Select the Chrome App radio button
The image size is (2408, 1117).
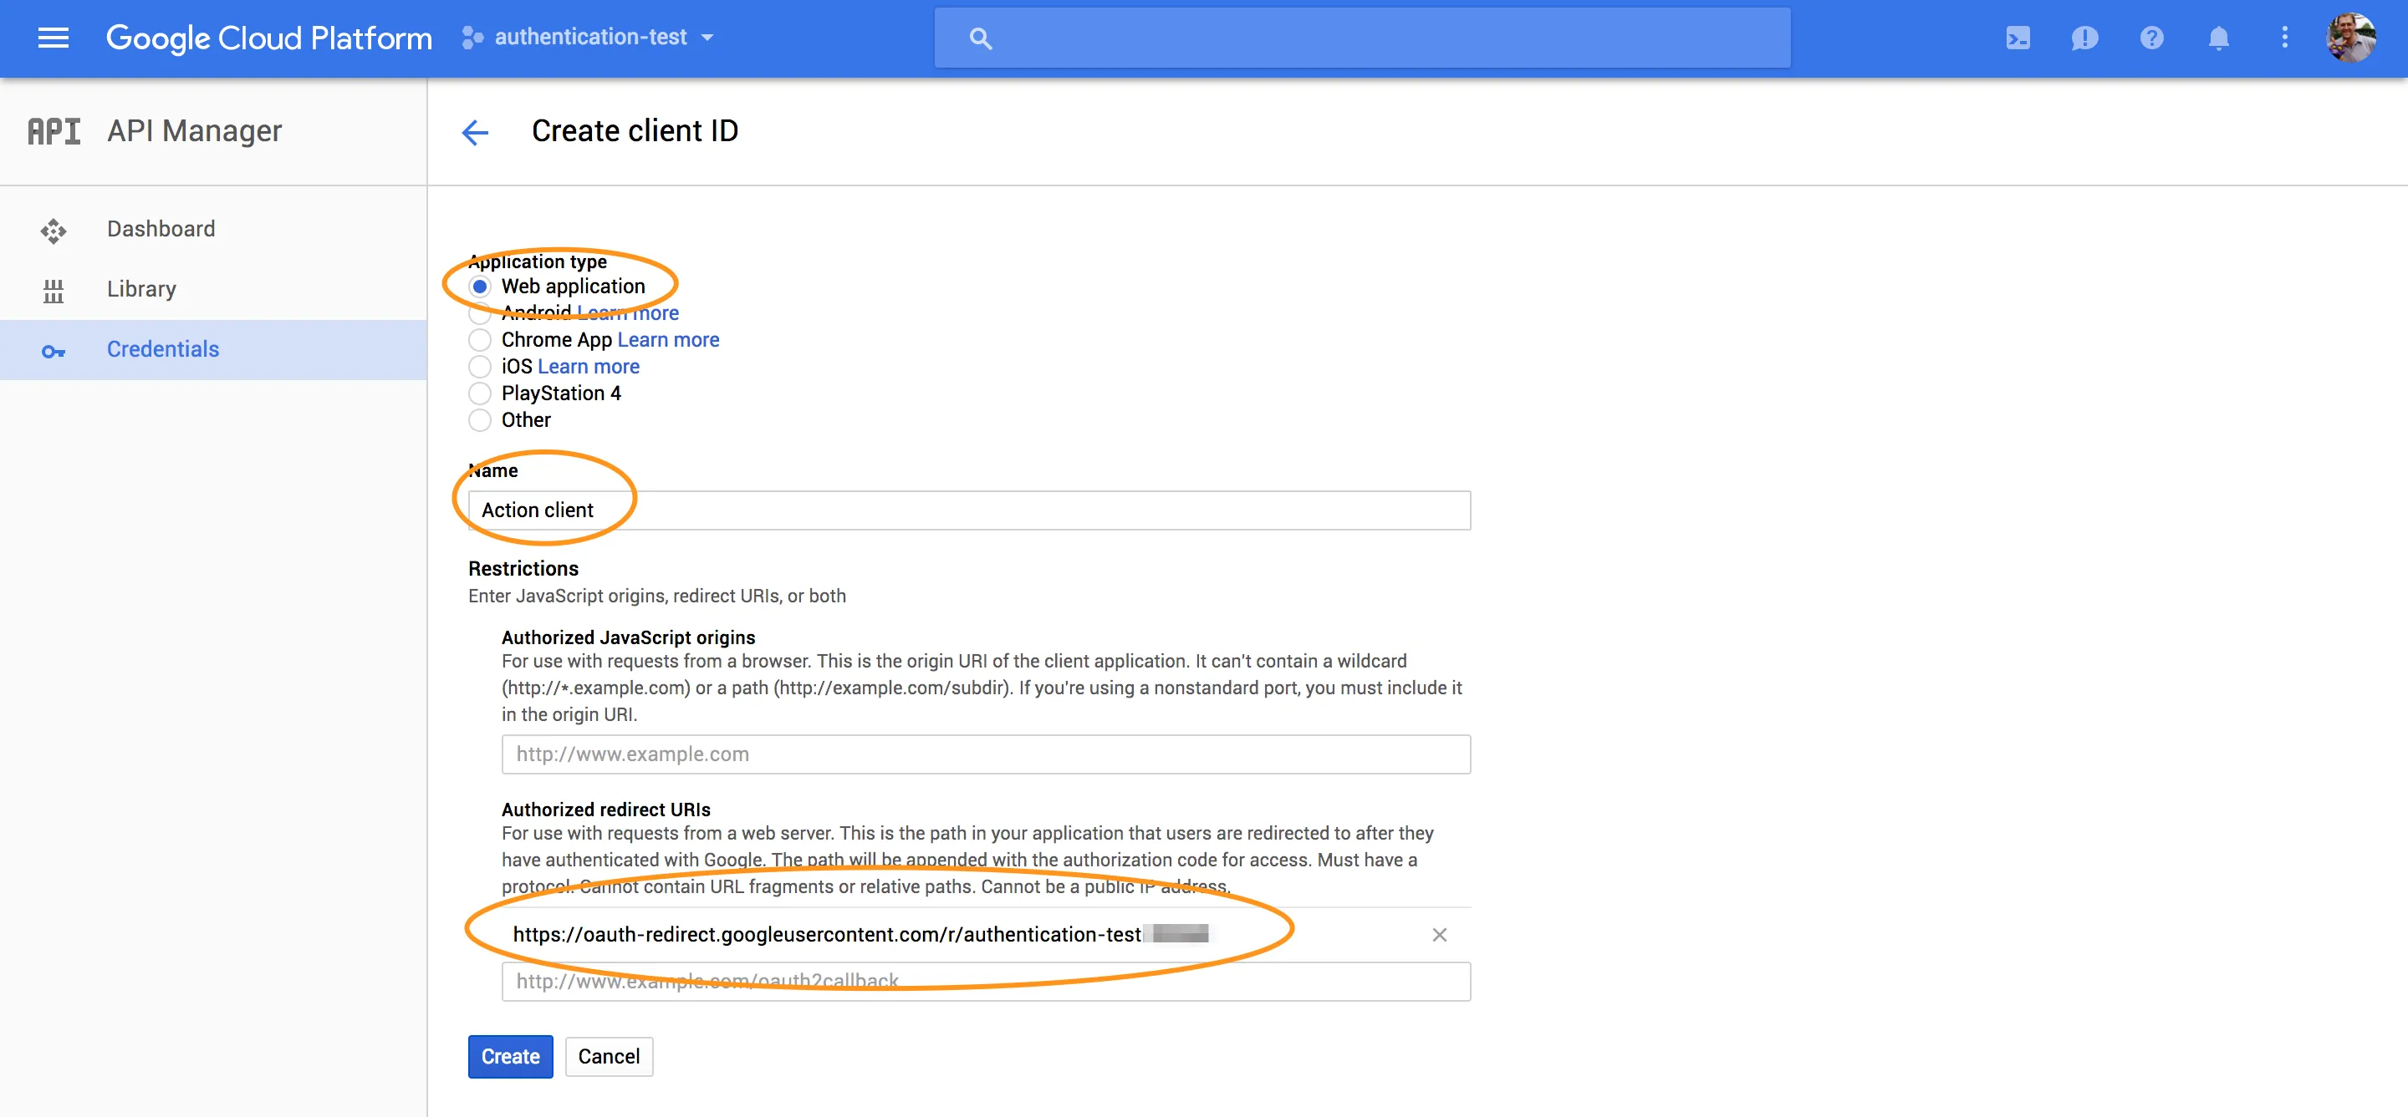480,340
